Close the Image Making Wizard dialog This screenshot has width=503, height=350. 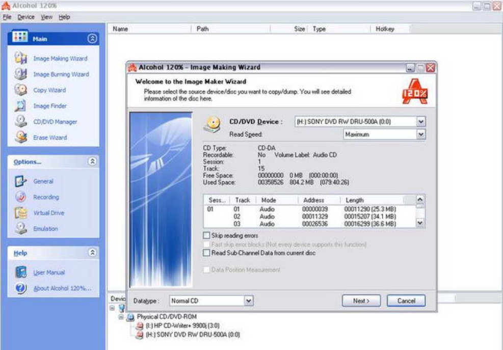click(431, 68)
